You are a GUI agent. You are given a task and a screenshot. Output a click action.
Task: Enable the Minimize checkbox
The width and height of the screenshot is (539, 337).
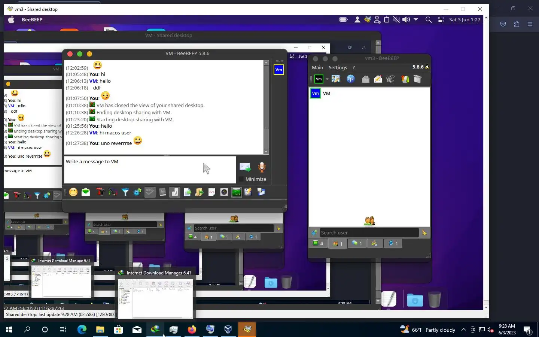241,179
